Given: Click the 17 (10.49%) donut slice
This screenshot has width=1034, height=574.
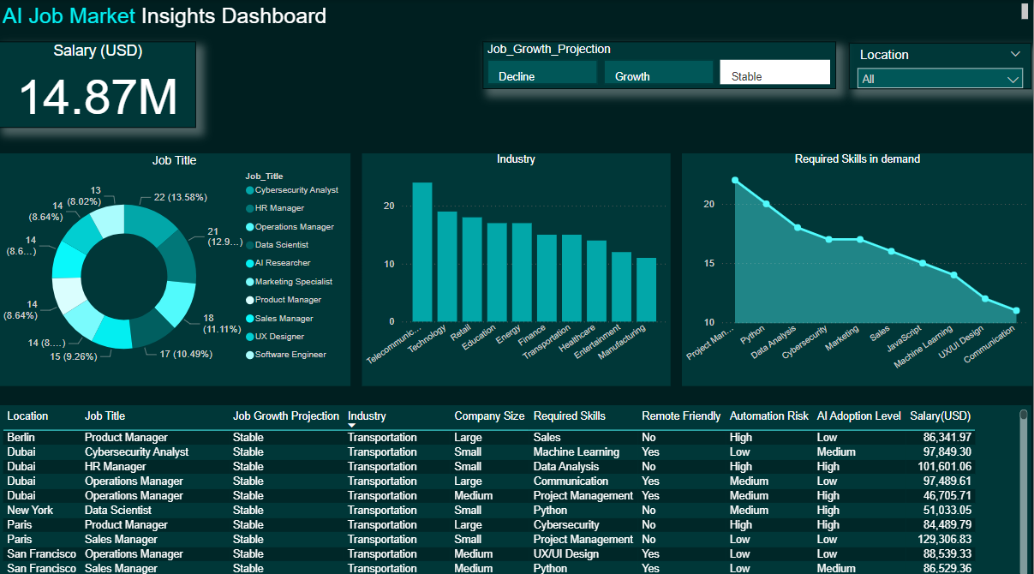Looking at the screenshot, I should (151, 330).
